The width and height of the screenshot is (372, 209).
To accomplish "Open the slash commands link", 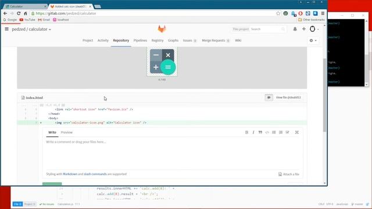I will pos(95,174).
